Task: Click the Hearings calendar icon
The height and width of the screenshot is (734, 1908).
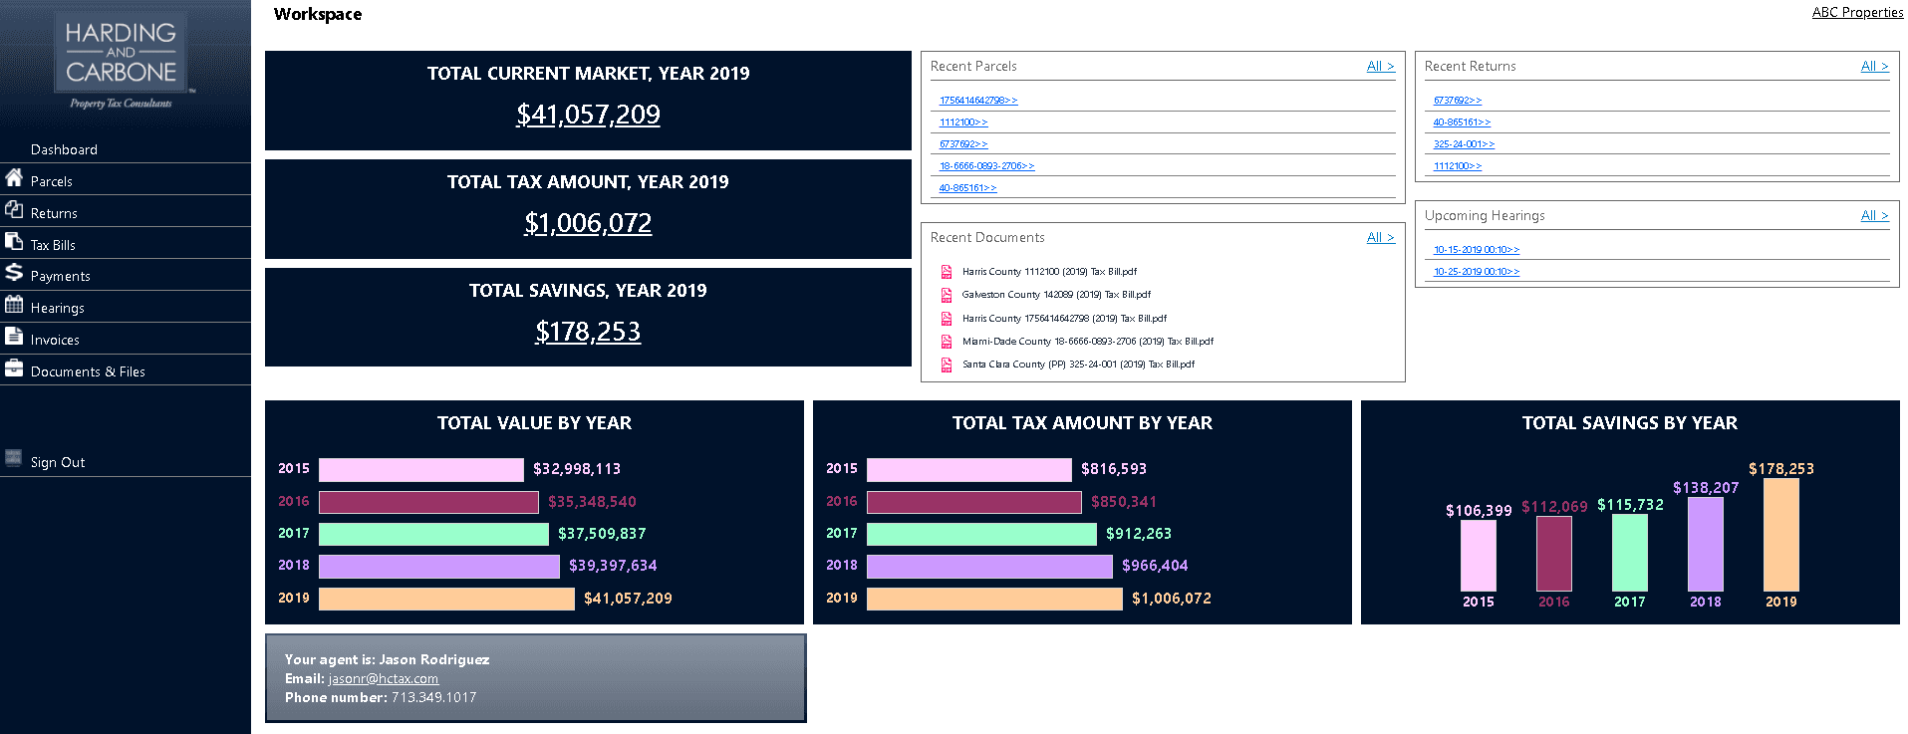Action: click(14, 305)
